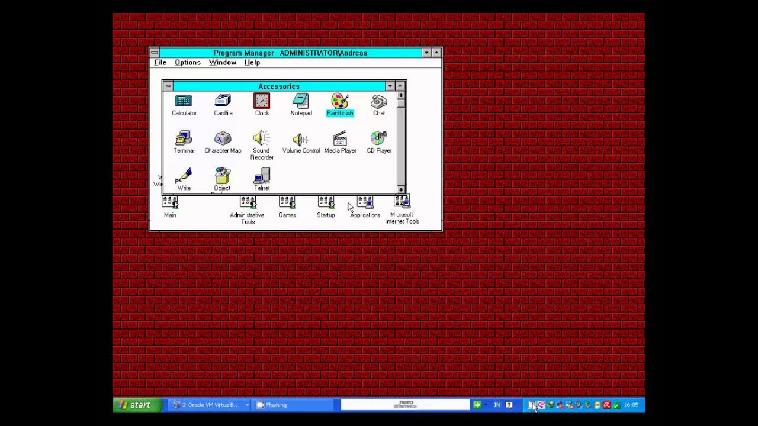The image size is (758, 426).
Task: Click the system tray clock 16:05
Action: coord(631,405)
